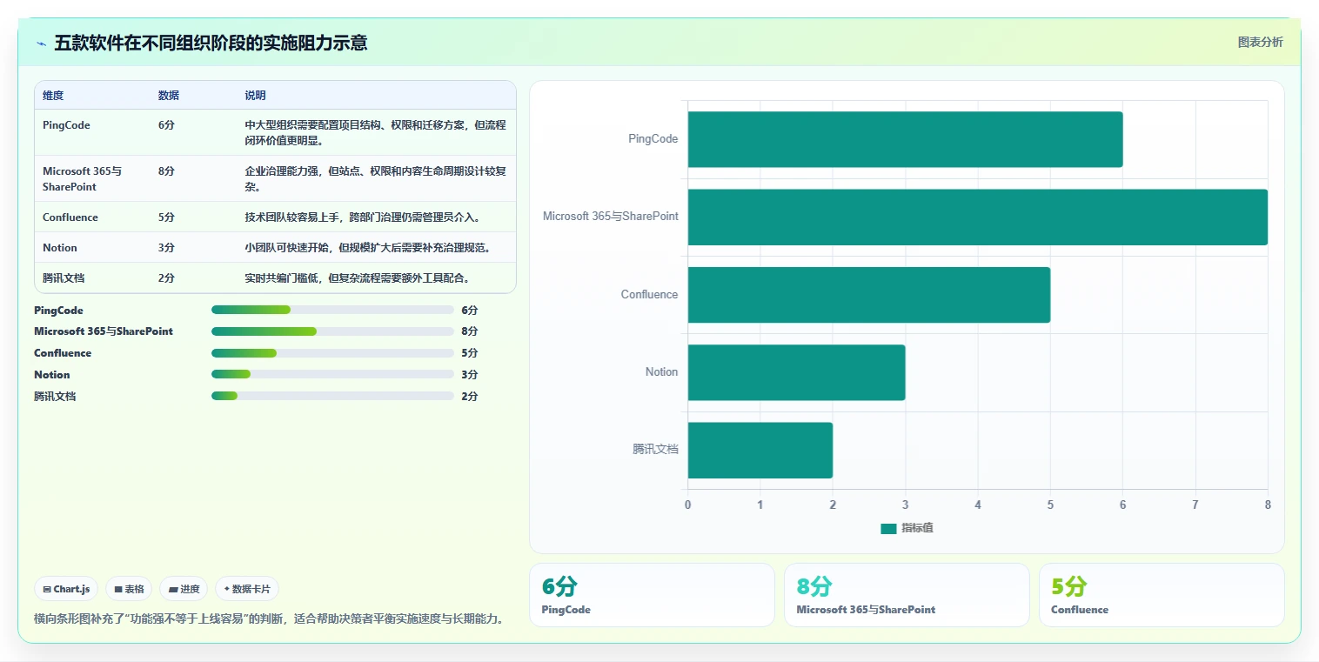Click the Confluence label in progress list
The image size is (1319, 662).
[63, 353]
